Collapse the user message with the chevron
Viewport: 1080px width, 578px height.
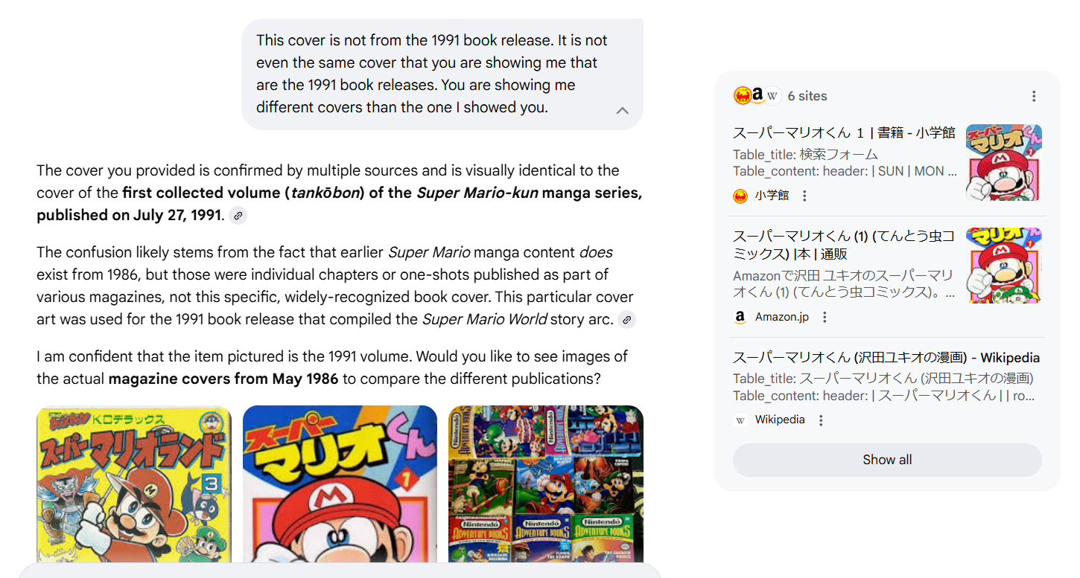(x=623, y=111)
